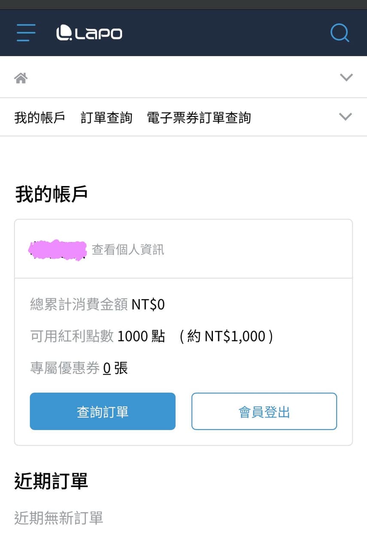Image resolution: width=367 pixels, height=550 pixels.
Task: View personal info via 查看個人資訊
Action: (x=128, y=250)
